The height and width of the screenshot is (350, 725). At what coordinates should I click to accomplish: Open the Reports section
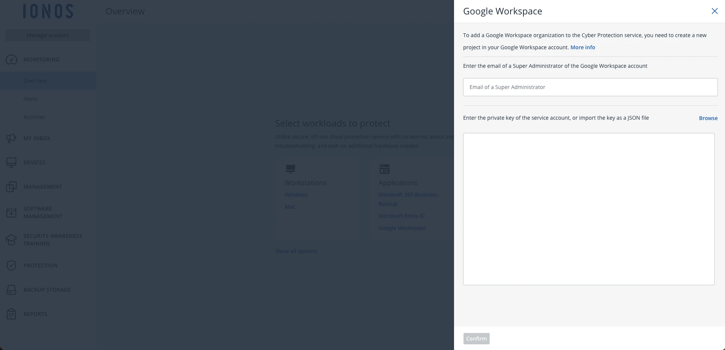click(x=35, y=314)
